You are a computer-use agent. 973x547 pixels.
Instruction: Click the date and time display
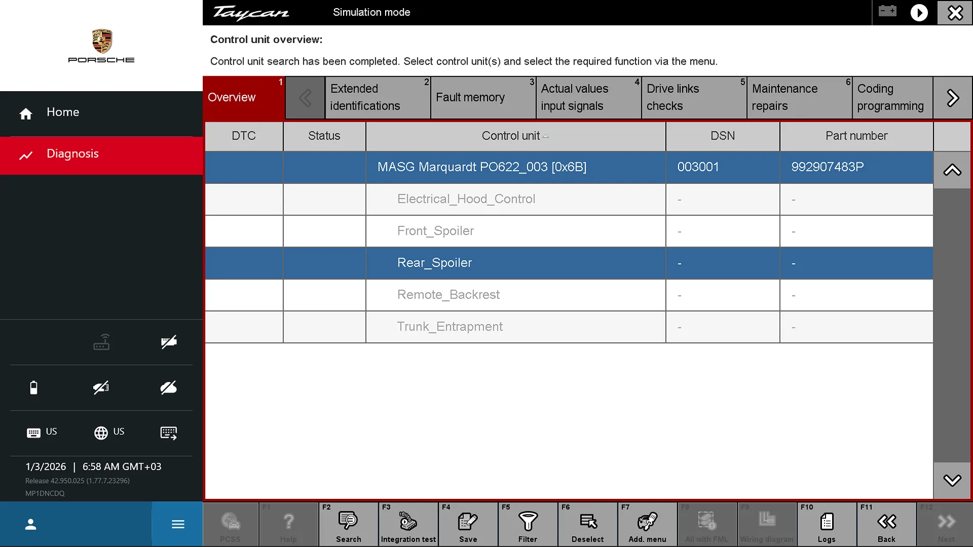coord(93,467)
